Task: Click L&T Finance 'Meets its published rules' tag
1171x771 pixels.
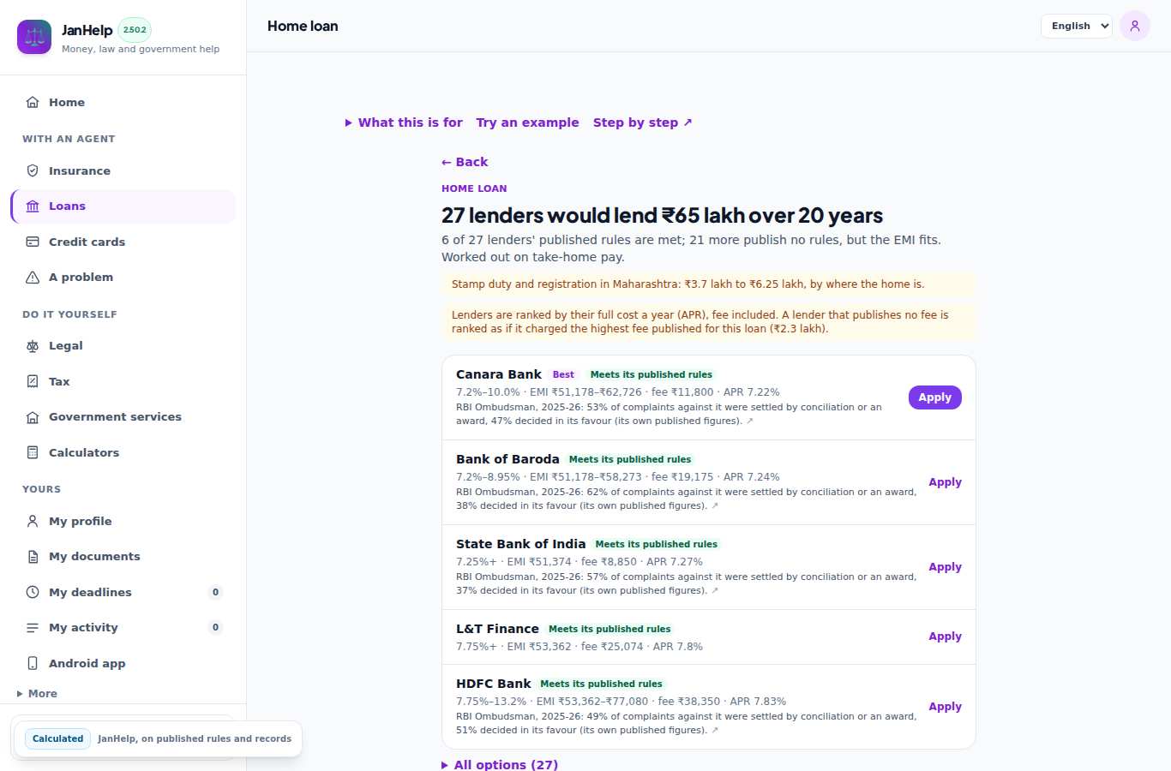Action: click(610, 629)
